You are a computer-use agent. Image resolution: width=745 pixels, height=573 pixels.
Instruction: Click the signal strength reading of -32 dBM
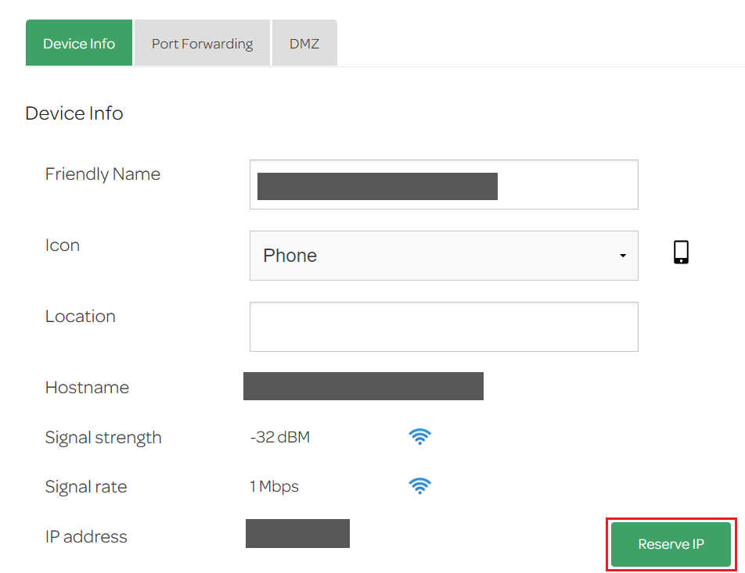pyautogui.click(x=280, y=437)
